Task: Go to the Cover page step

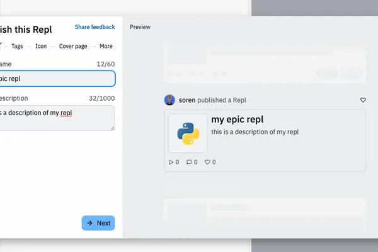Action: point(73,46)
